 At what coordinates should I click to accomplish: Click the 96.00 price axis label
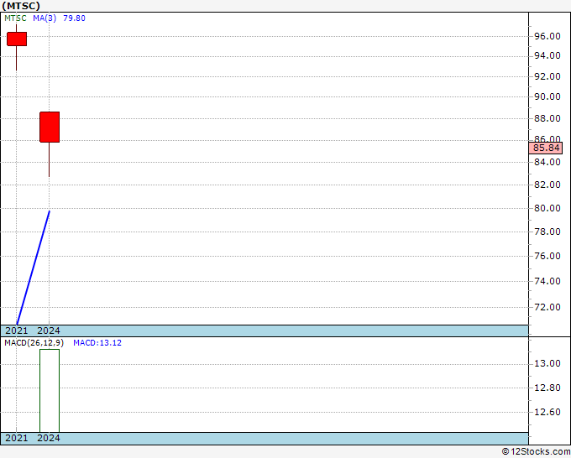(547, 36)
